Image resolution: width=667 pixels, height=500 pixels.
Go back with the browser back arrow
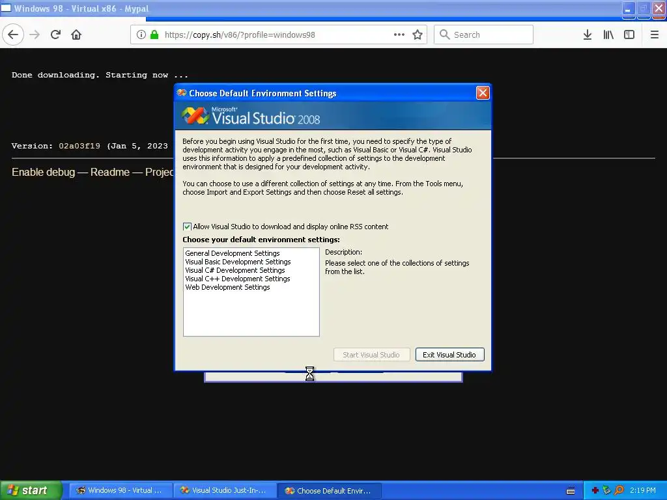pyautogui.click(x=13, y=35)
